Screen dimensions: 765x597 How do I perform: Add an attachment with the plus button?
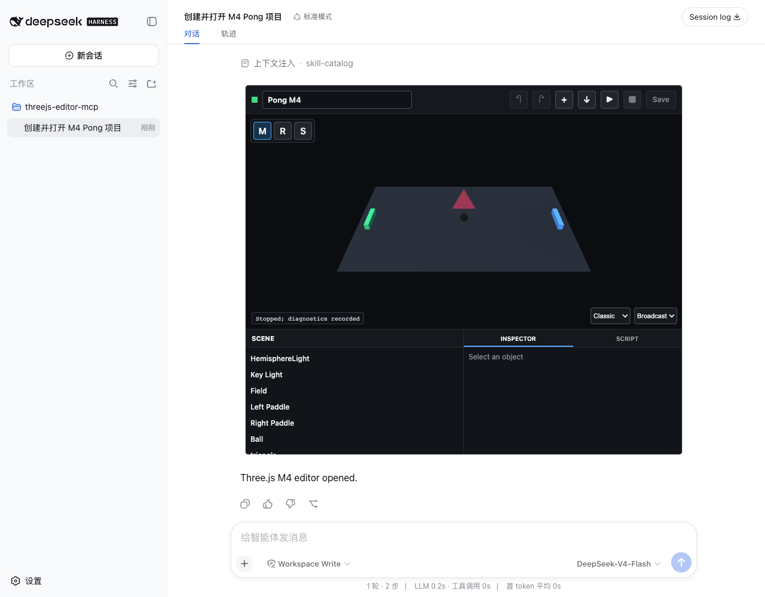pyautogui.click(x=244, y=564)
